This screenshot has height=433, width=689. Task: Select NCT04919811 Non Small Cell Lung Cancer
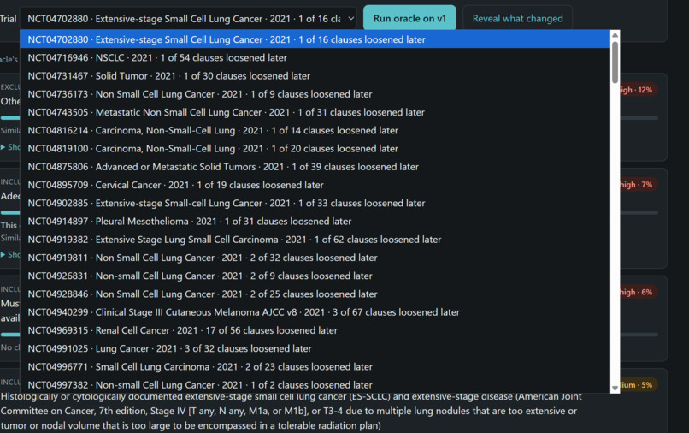[x=315, y=258]
